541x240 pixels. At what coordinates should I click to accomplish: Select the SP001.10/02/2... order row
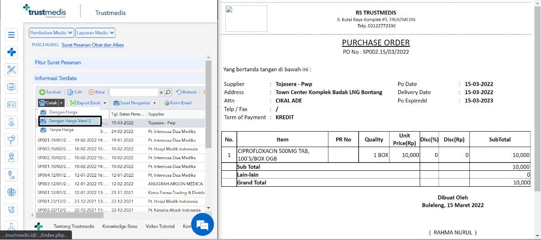click(x=120, y=166)
